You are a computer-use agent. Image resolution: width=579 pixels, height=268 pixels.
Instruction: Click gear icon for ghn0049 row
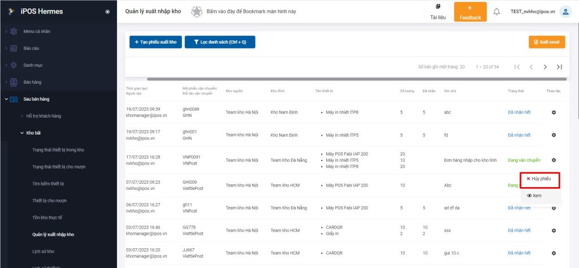[554, 112]
